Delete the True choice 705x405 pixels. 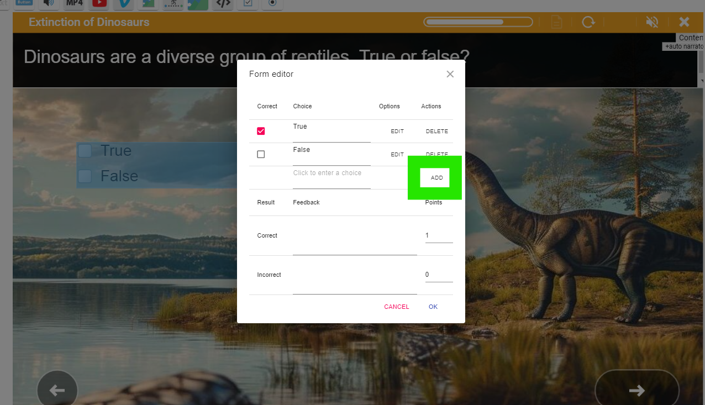pos(436,132)
